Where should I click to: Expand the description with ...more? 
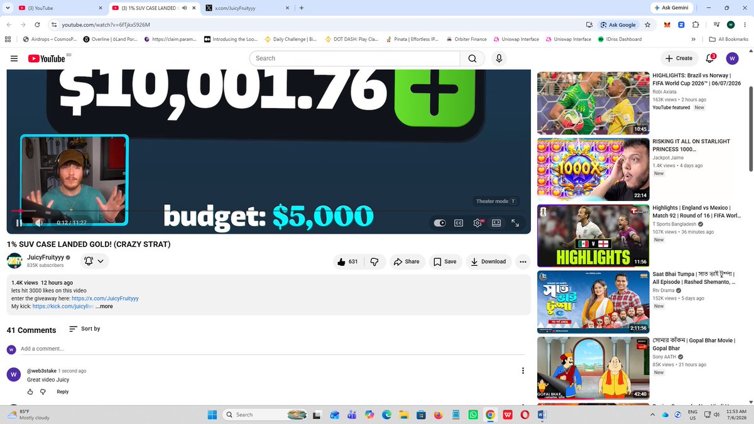coord(104,307)
